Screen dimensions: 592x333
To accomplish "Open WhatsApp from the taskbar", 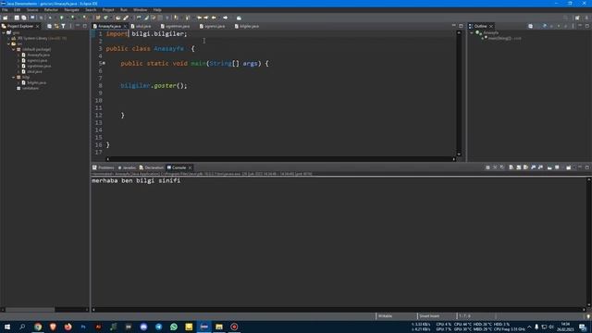I will click(174, 327).
